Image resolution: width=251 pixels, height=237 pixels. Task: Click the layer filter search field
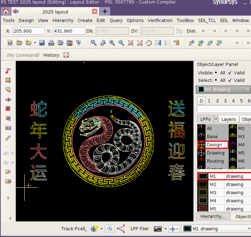(224, 109)
